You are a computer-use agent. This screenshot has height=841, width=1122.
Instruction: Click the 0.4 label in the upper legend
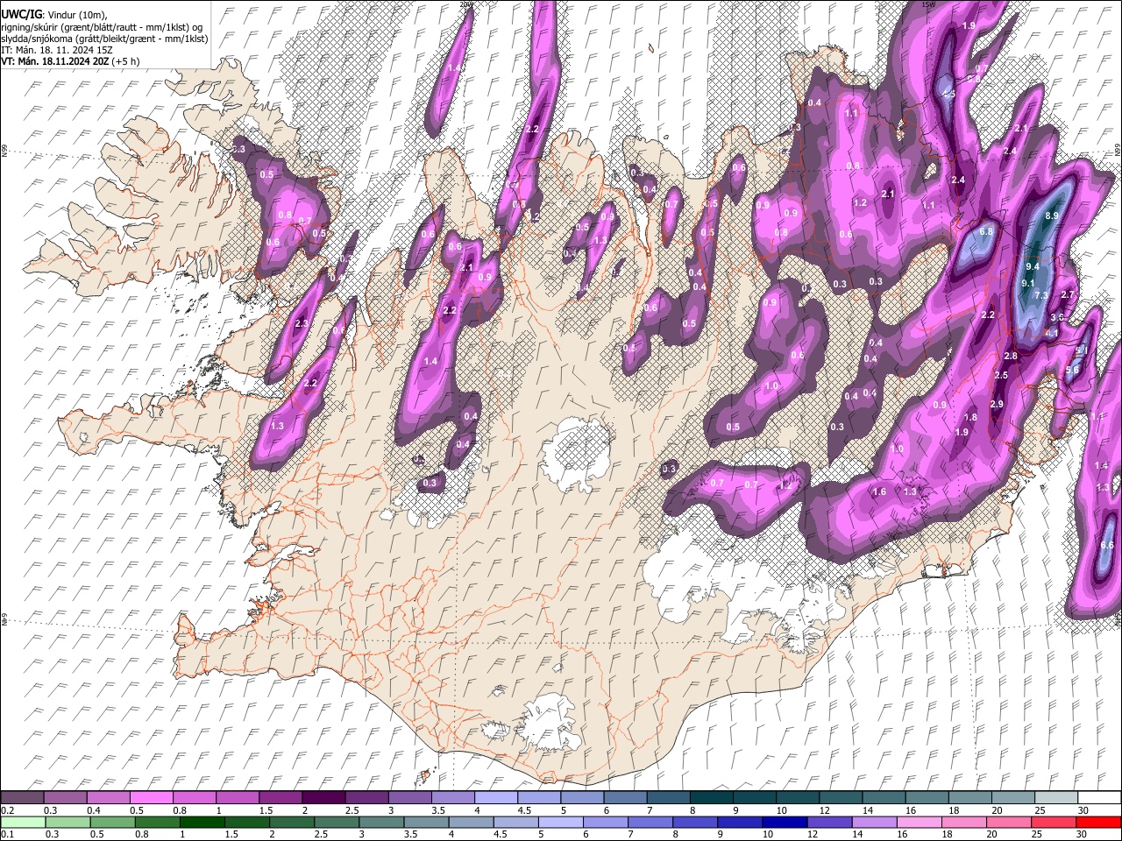click(x=94, y=811)
